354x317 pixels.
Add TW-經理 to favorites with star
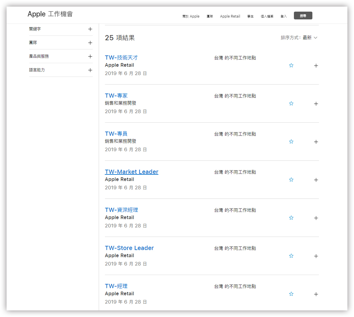tap(291, 294)
